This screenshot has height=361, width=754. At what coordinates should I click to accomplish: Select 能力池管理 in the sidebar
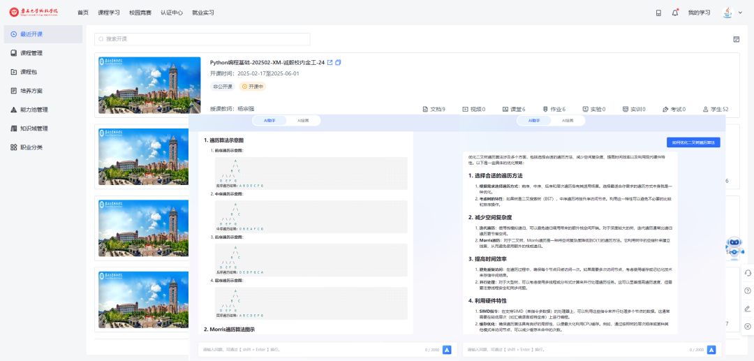tap(43, 110)
